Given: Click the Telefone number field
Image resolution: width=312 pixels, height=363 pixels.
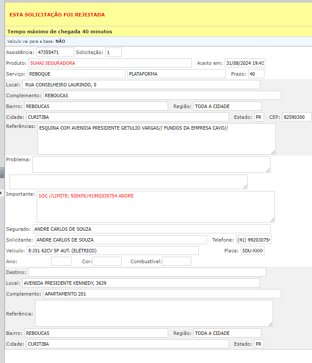Looking at the screenshot, I should pos(253,240).
